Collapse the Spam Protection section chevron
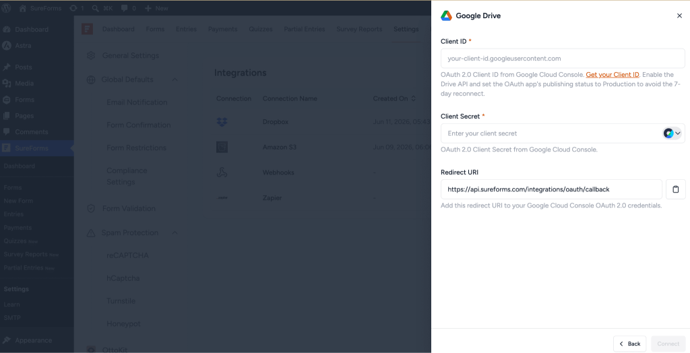The image size is (690, 353). tap(175, 233)
